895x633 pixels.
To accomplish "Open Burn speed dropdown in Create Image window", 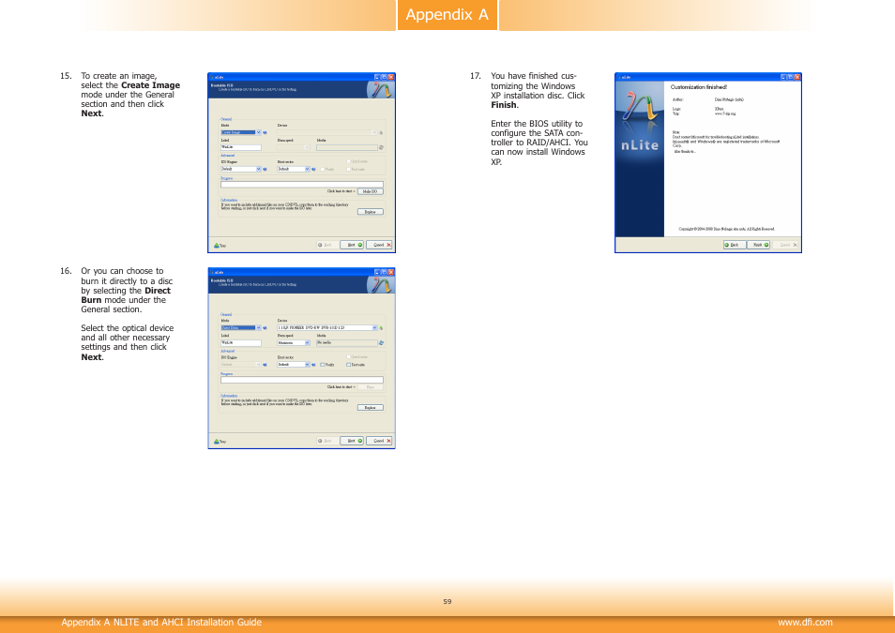I will pyautogui.click(x=294, y=147).
